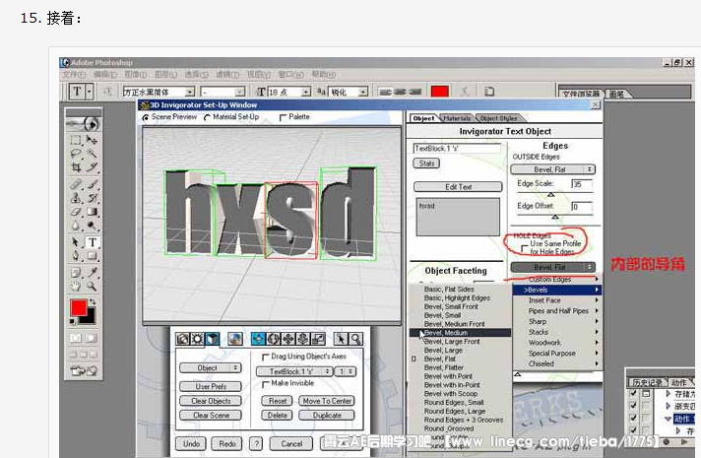Select the Pen tool
Screen dimensions: 701x458
pyautogui.click(x=76, y=256)
